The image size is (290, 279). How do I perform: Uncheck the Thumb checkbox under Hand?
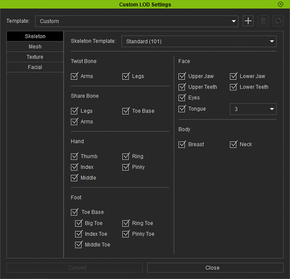(74, 156)
